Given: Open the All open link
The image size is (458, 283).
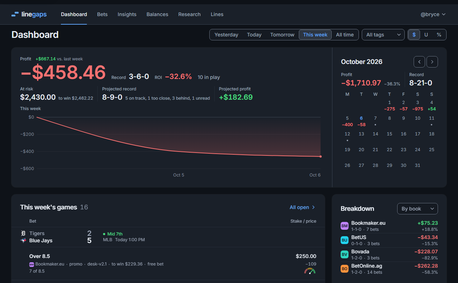Looking at the screenshot, I should point(302,207).
